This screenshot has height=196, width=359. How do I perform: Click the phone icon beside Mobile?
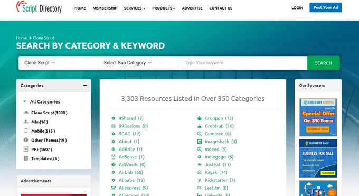pos(26,131)
